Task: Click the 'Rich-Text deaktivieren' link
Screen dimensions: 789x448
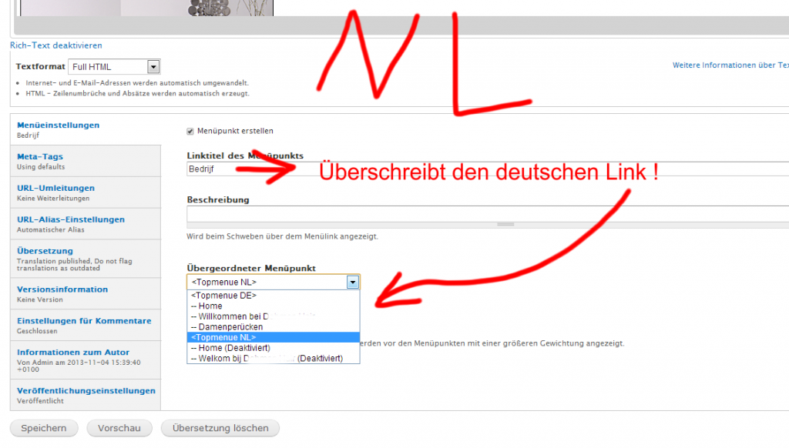Action: click(55, 45)
